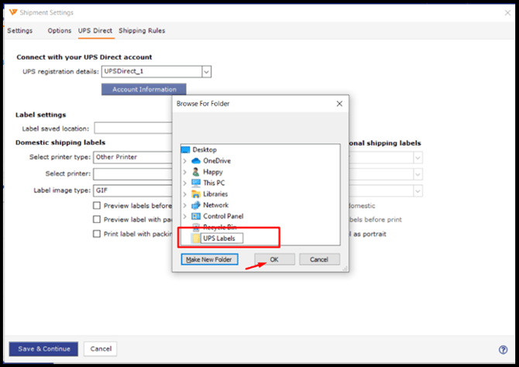Select the Desktop icon in tree
The height and width of the screenshot is (367, 519).
click(186, 149)
